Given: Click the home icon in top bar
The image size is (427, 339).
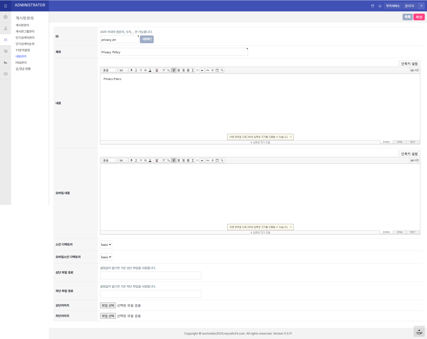Looking at the screenshot, I should point(380,6).
